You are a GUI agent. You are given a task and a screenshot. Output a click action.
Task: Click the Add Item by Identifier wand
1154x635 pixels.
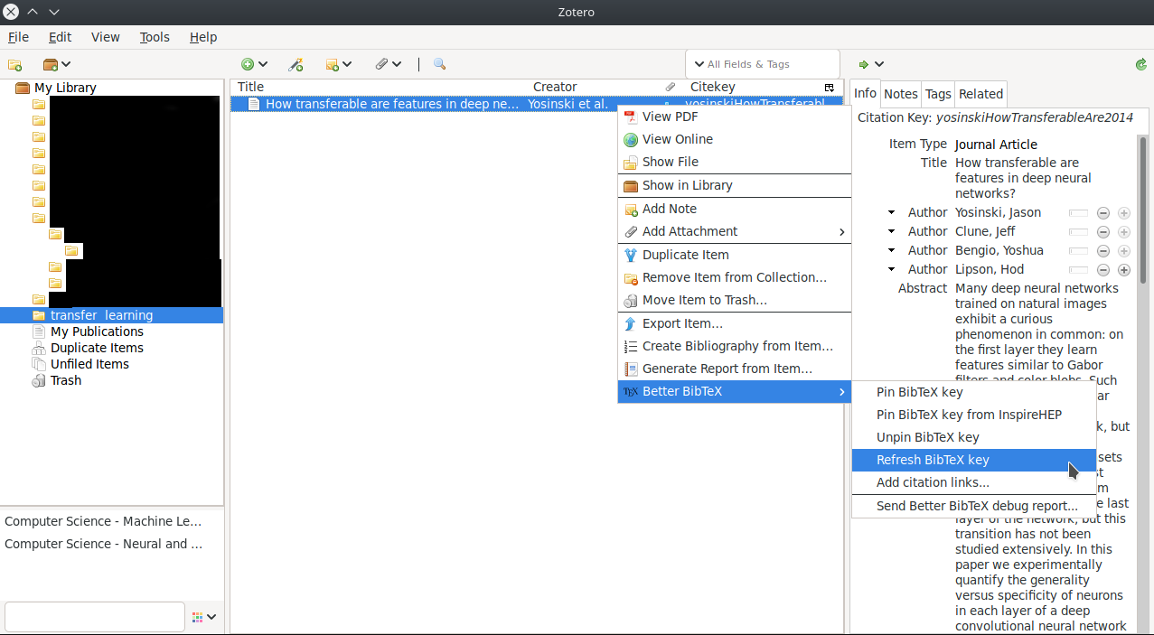pyautogui.click(x=296, y=64)
